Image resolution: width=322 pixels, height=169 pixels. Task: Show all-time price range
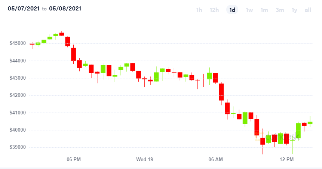(308, 10)
